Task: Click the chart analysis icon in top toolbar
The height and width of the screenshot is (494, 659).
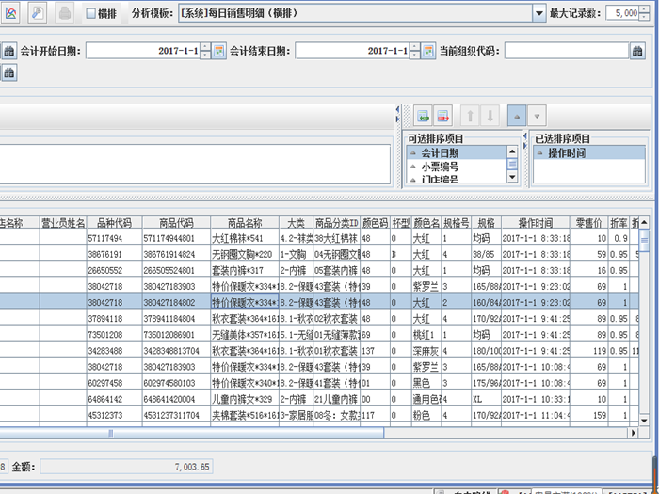Action: coord(10,13)
